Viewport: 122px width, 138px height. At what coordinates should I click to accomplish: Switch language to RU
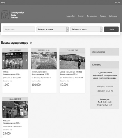[x=116, y=3]
